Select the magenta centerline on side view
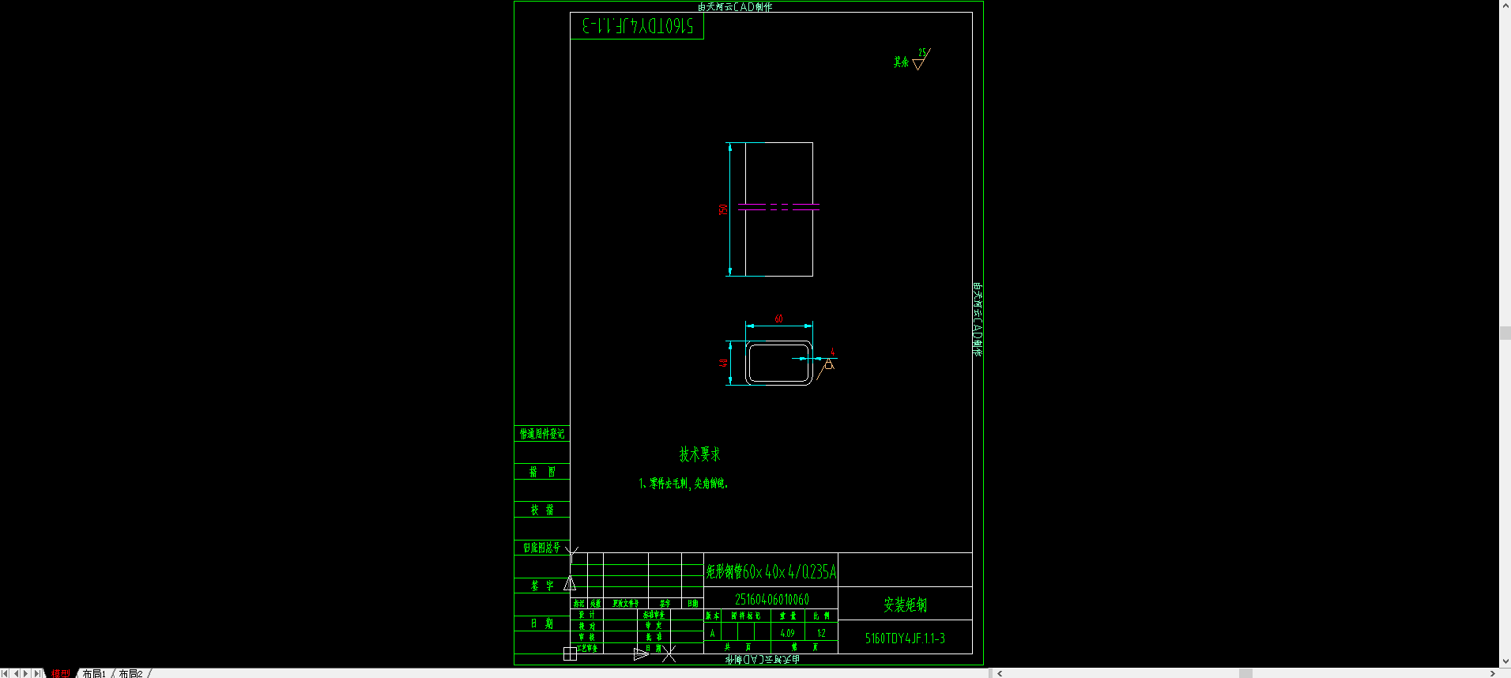 tap(778, 205)
